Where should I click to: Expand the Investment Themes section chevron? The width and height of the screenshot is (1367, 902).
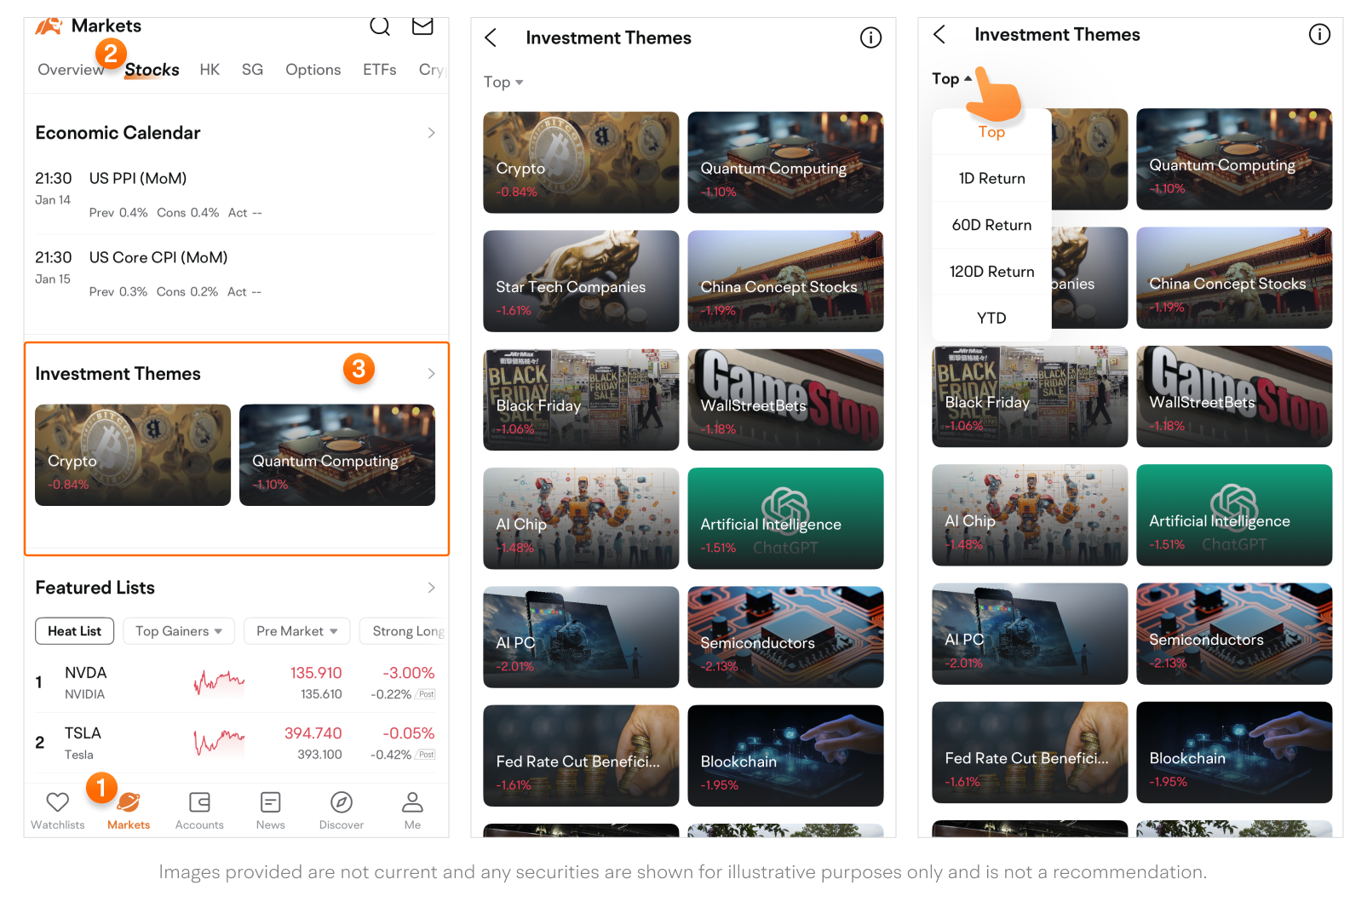431,374
